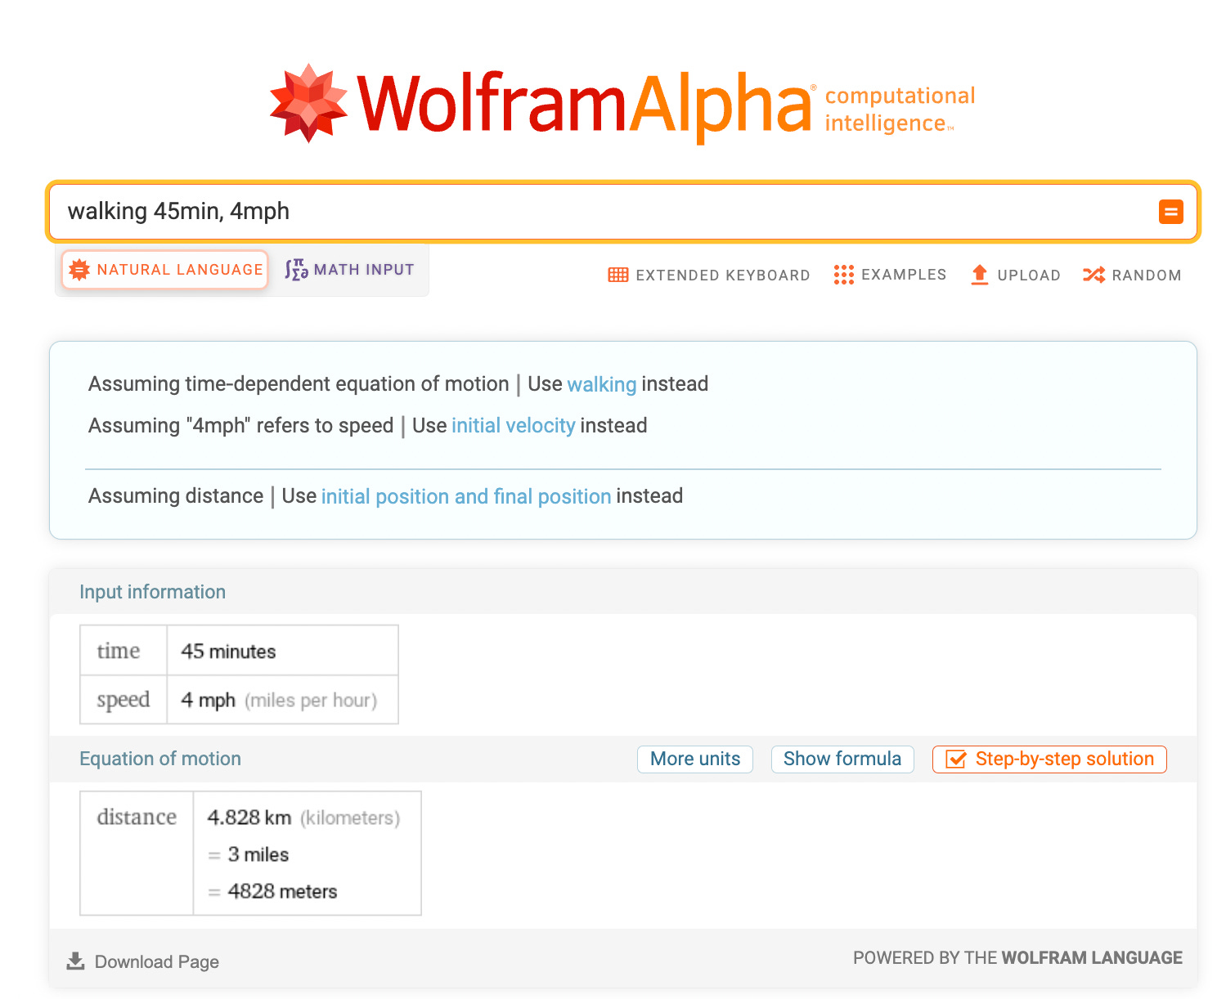Select the '45 minutes' cell
1217x999 pixels.
[282, 651]
